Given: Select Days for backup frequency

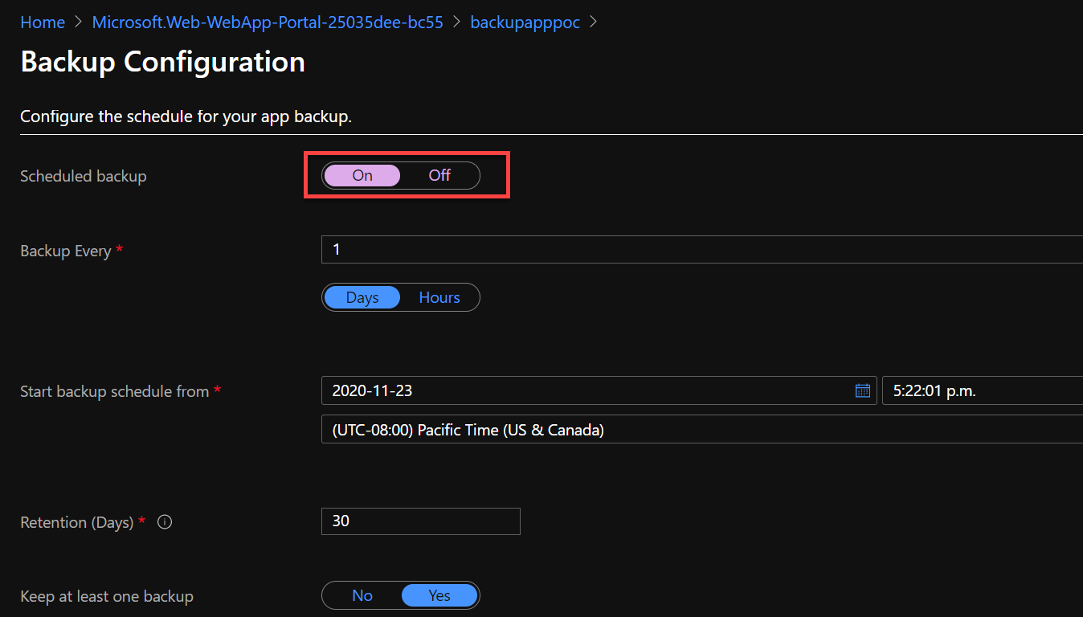Looking at the screenshot, I should tap(362, 297).
